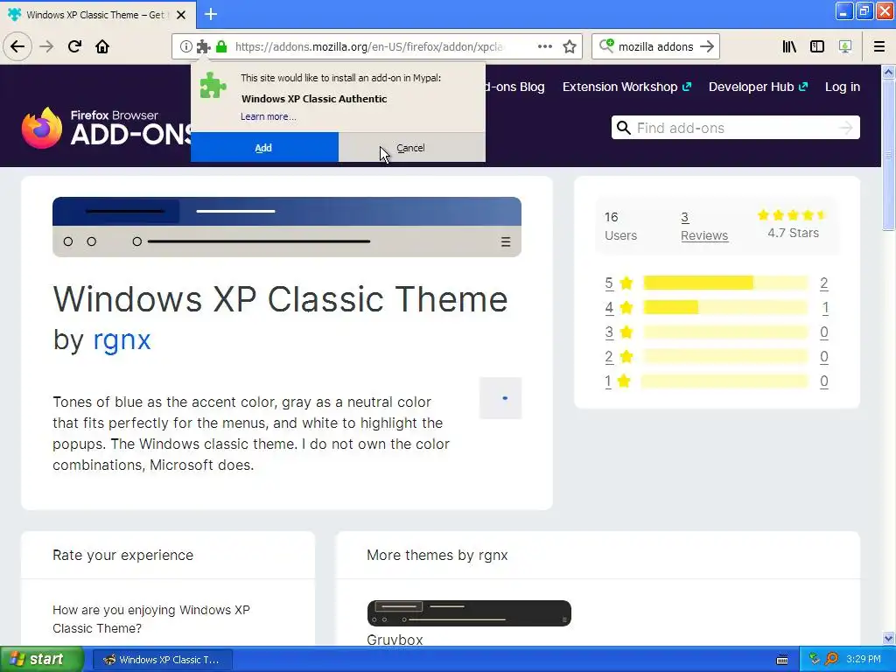Close the Windows XP Classic Theme tab
Image resolution: width=896 pixels, height=672 pixels.
point(181,15)
